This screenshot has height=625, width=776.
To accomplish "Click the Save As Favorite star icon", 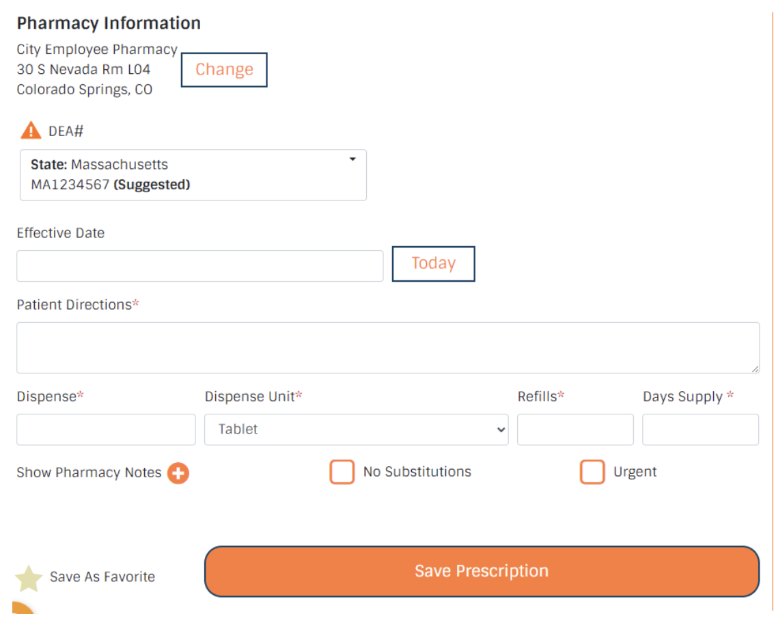I will (x=29, y=579).
